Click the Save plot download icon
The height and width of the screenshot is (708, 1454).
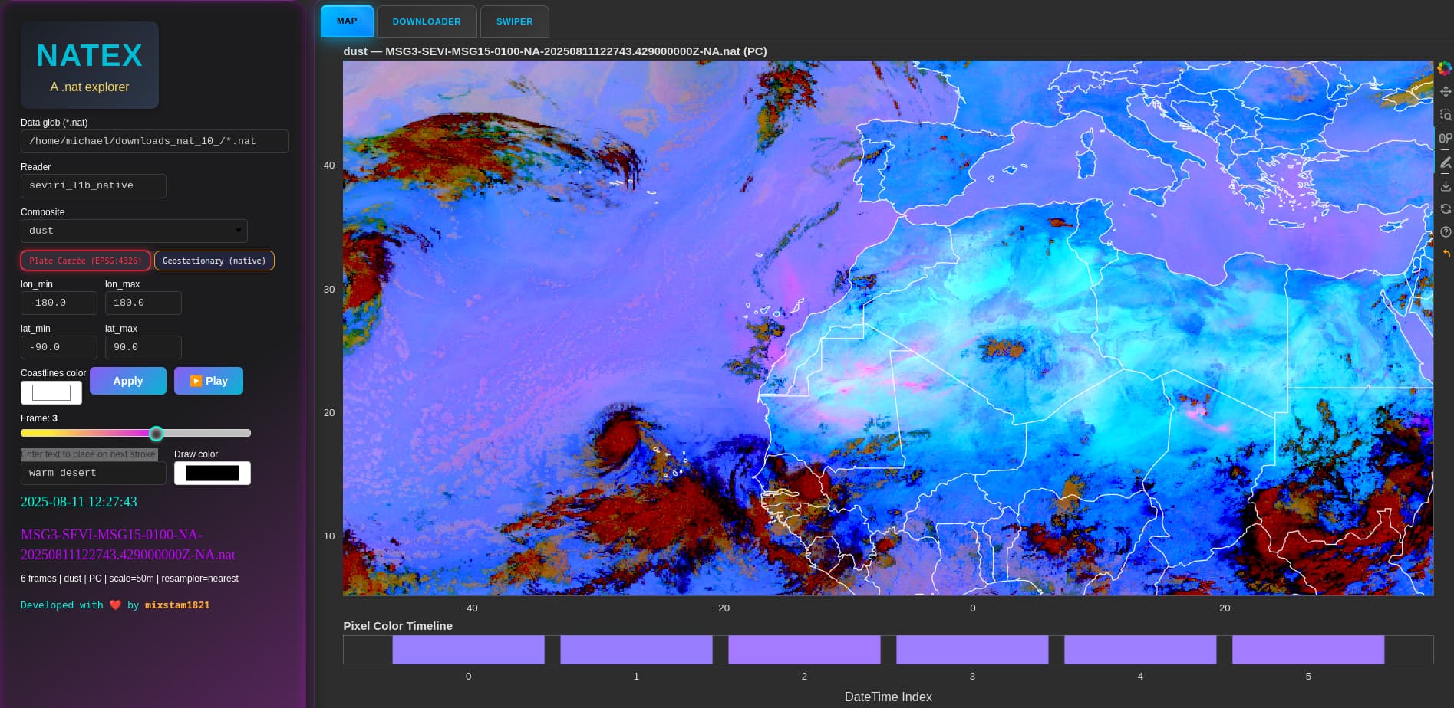[1446, 186]
